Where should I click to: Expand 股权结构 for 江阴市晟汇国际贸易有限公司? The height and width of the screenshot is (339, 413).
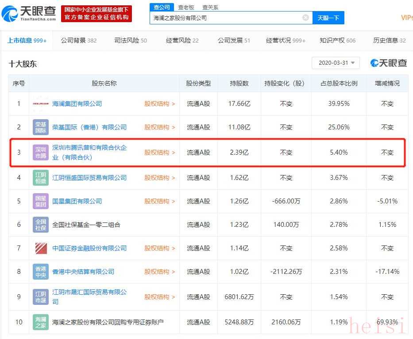160,297
